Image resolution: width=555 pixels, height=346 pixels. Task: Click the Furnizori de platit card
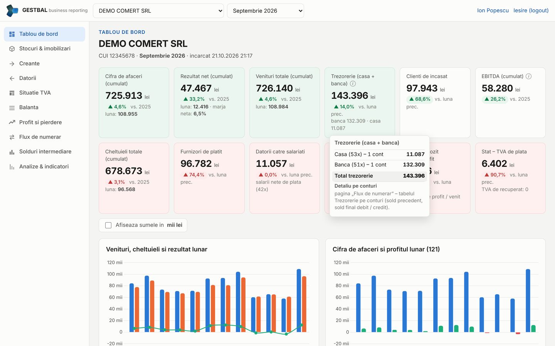point(209,178)
